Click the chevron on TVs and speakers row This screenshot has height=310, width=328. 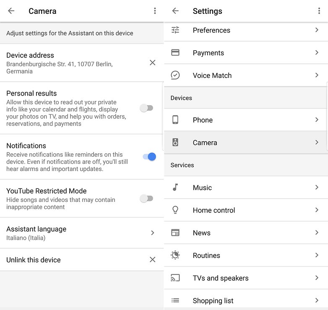[x=317, y=278]
